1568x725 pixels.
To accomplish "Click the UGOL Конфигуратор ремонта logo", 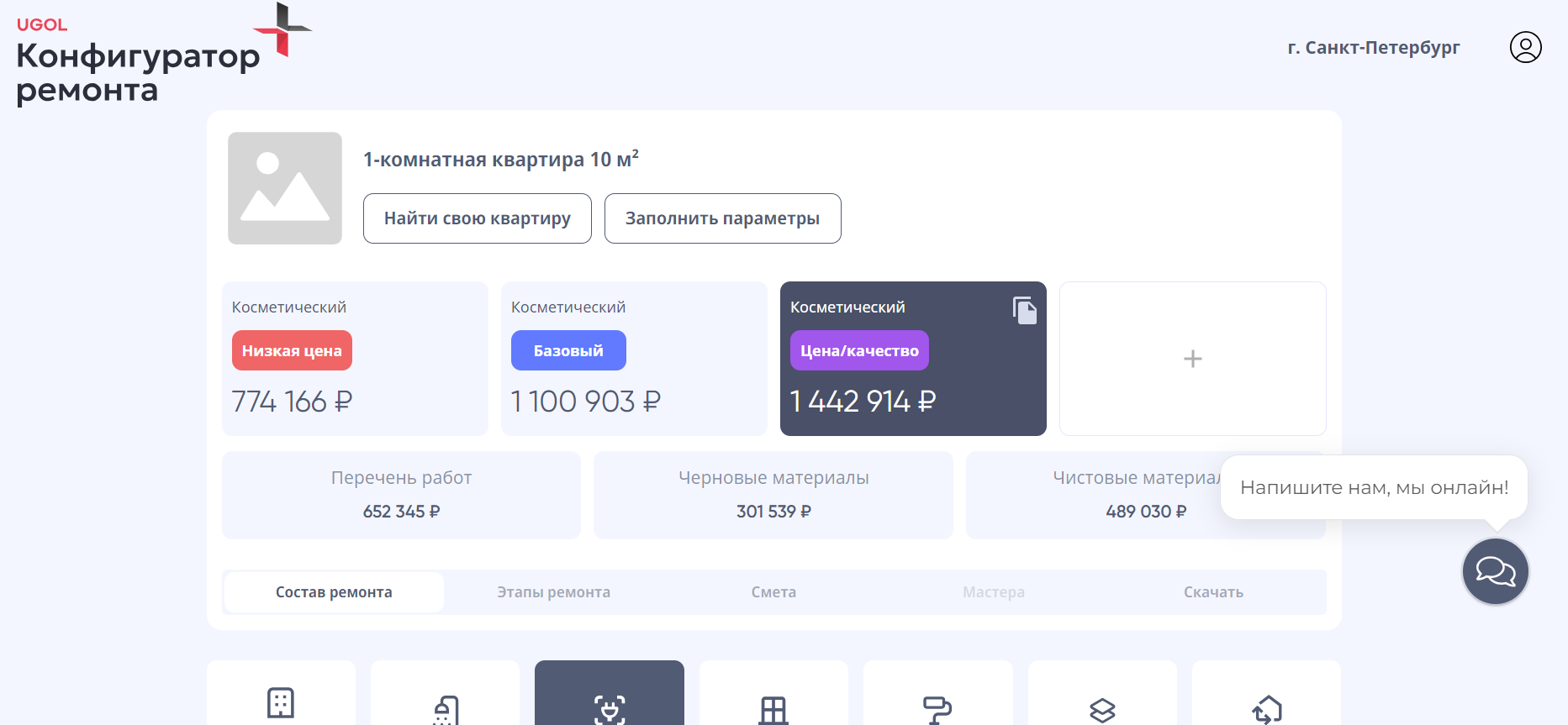I will pyautogui.click(x=163, y=55).
